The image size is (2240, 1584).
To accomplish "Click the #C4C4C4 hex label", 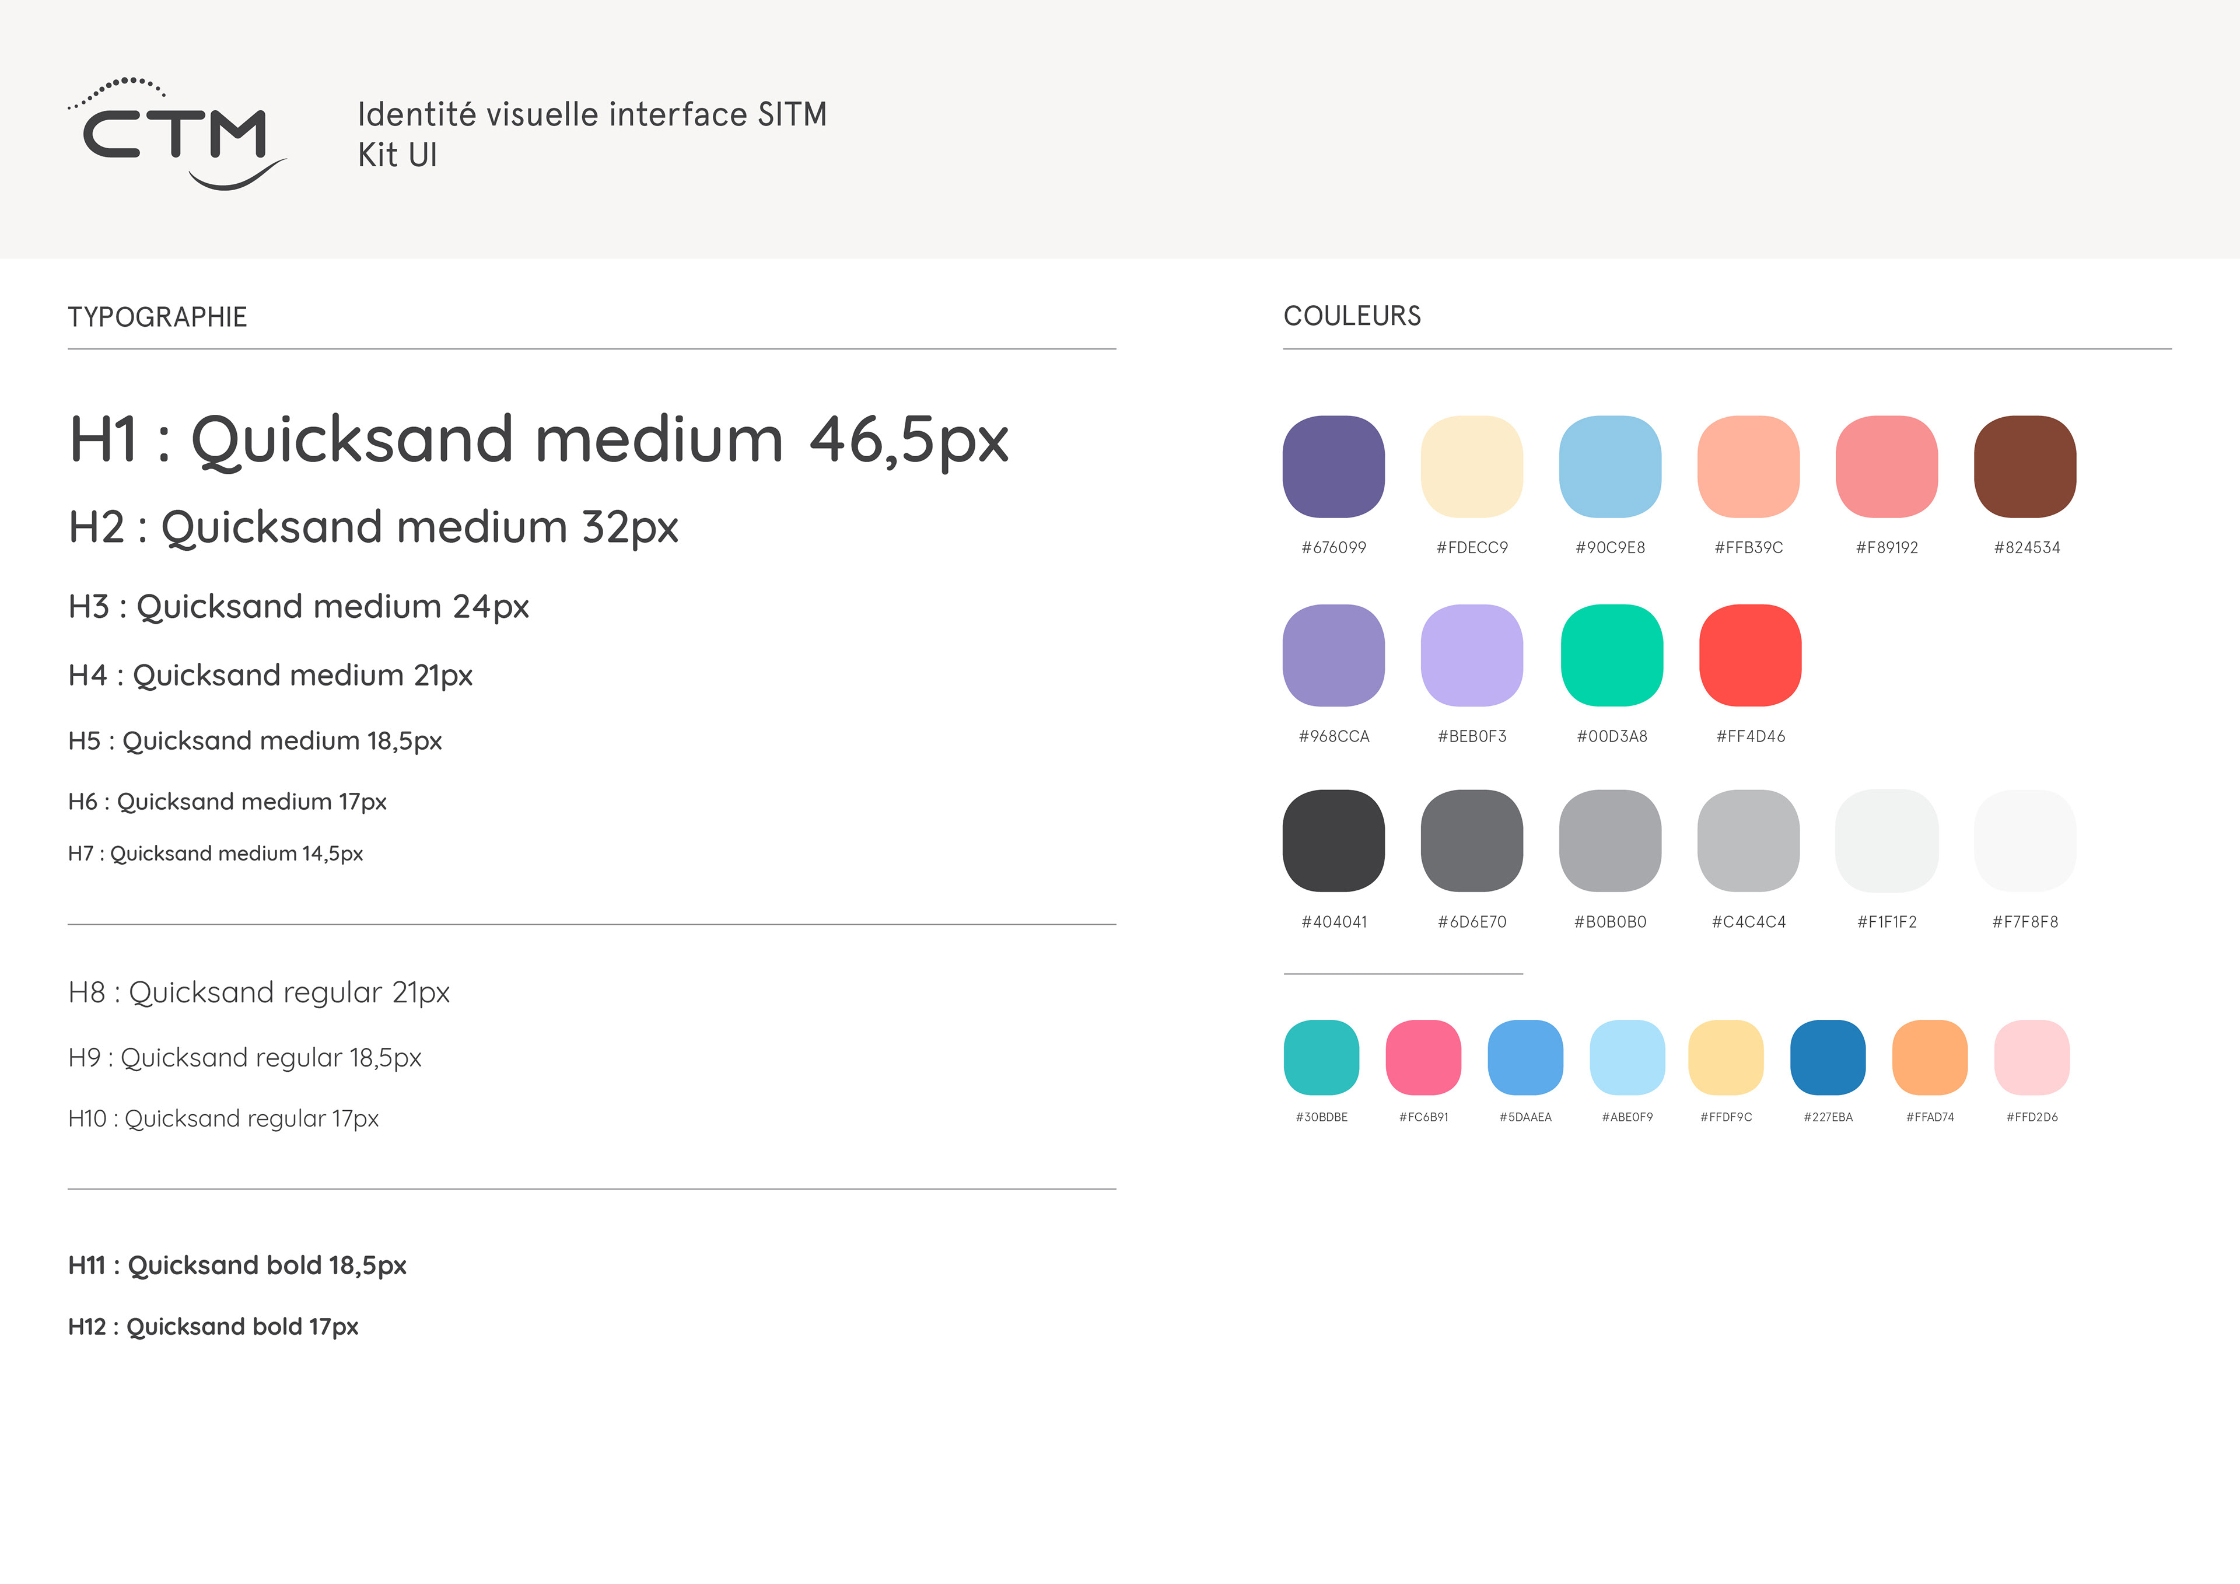I will coord(1749,922).
